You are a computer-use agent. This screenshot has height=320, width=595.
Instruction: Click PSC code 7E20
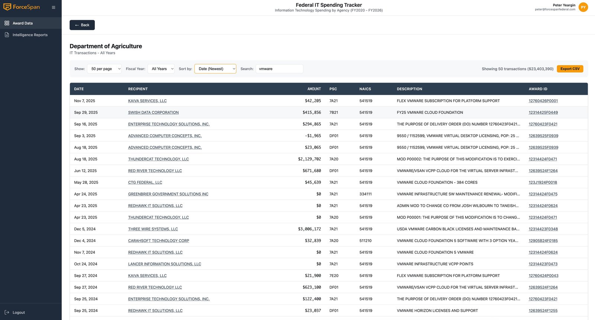pos(334,276)
